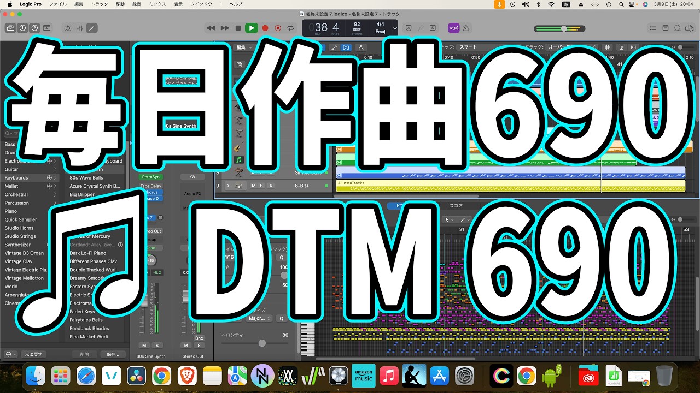This screenshot has height=393, width=700.
Task: Open the 編集 menu in tracks area
Action: [243, 47]
